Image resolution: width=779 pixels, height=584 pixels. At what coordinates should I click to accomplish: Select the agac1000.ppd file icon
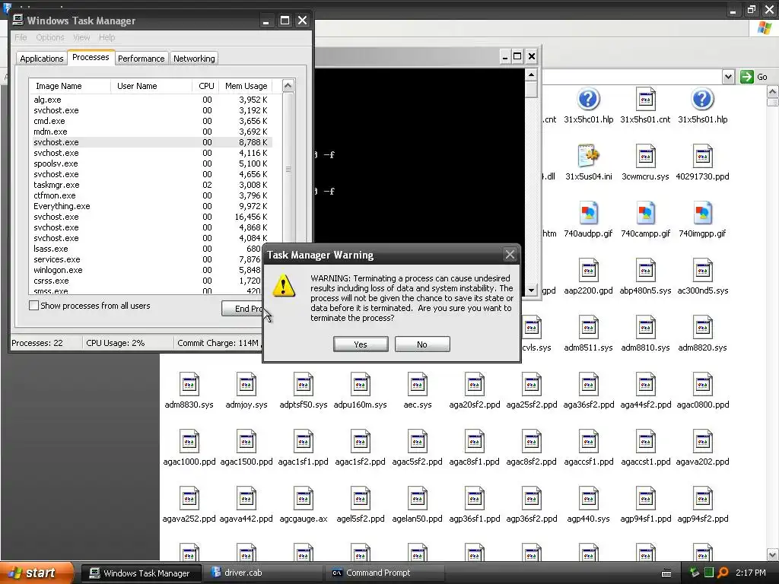tap(189, 441)
